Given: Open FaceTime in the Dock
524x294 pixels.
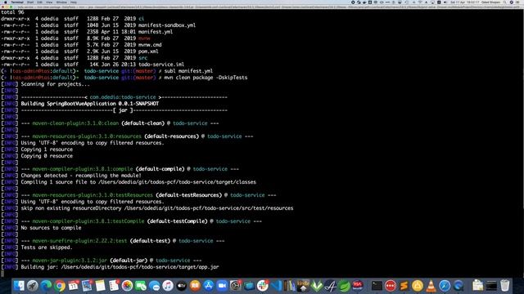Looking at the screenshot, I should pos(141,285).
